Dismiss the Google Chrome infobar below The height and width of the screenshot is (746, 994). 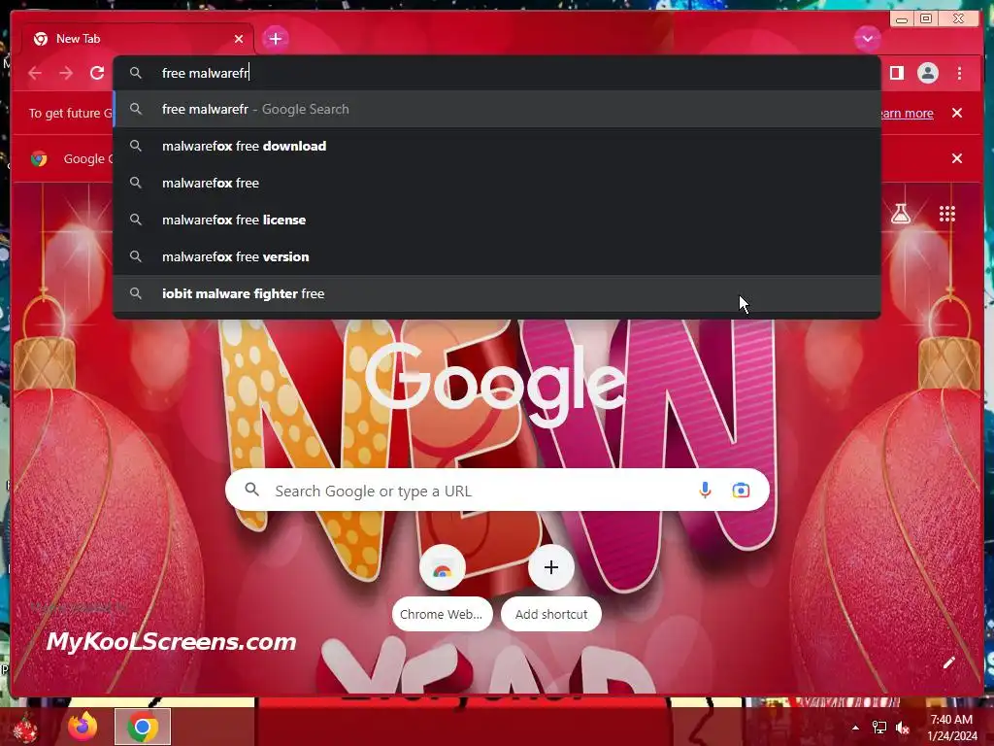point(957,158)
